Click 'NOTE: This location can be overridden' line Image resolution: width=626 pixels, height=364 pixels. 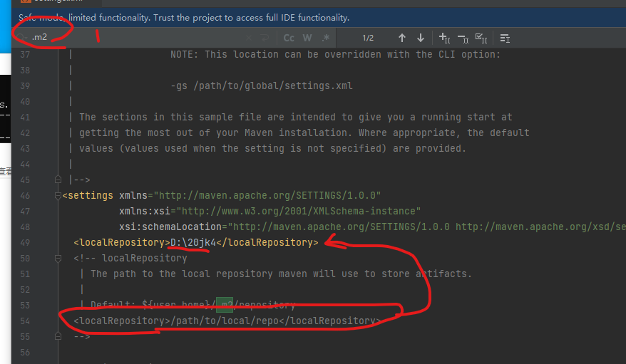(x=335, y=55)
